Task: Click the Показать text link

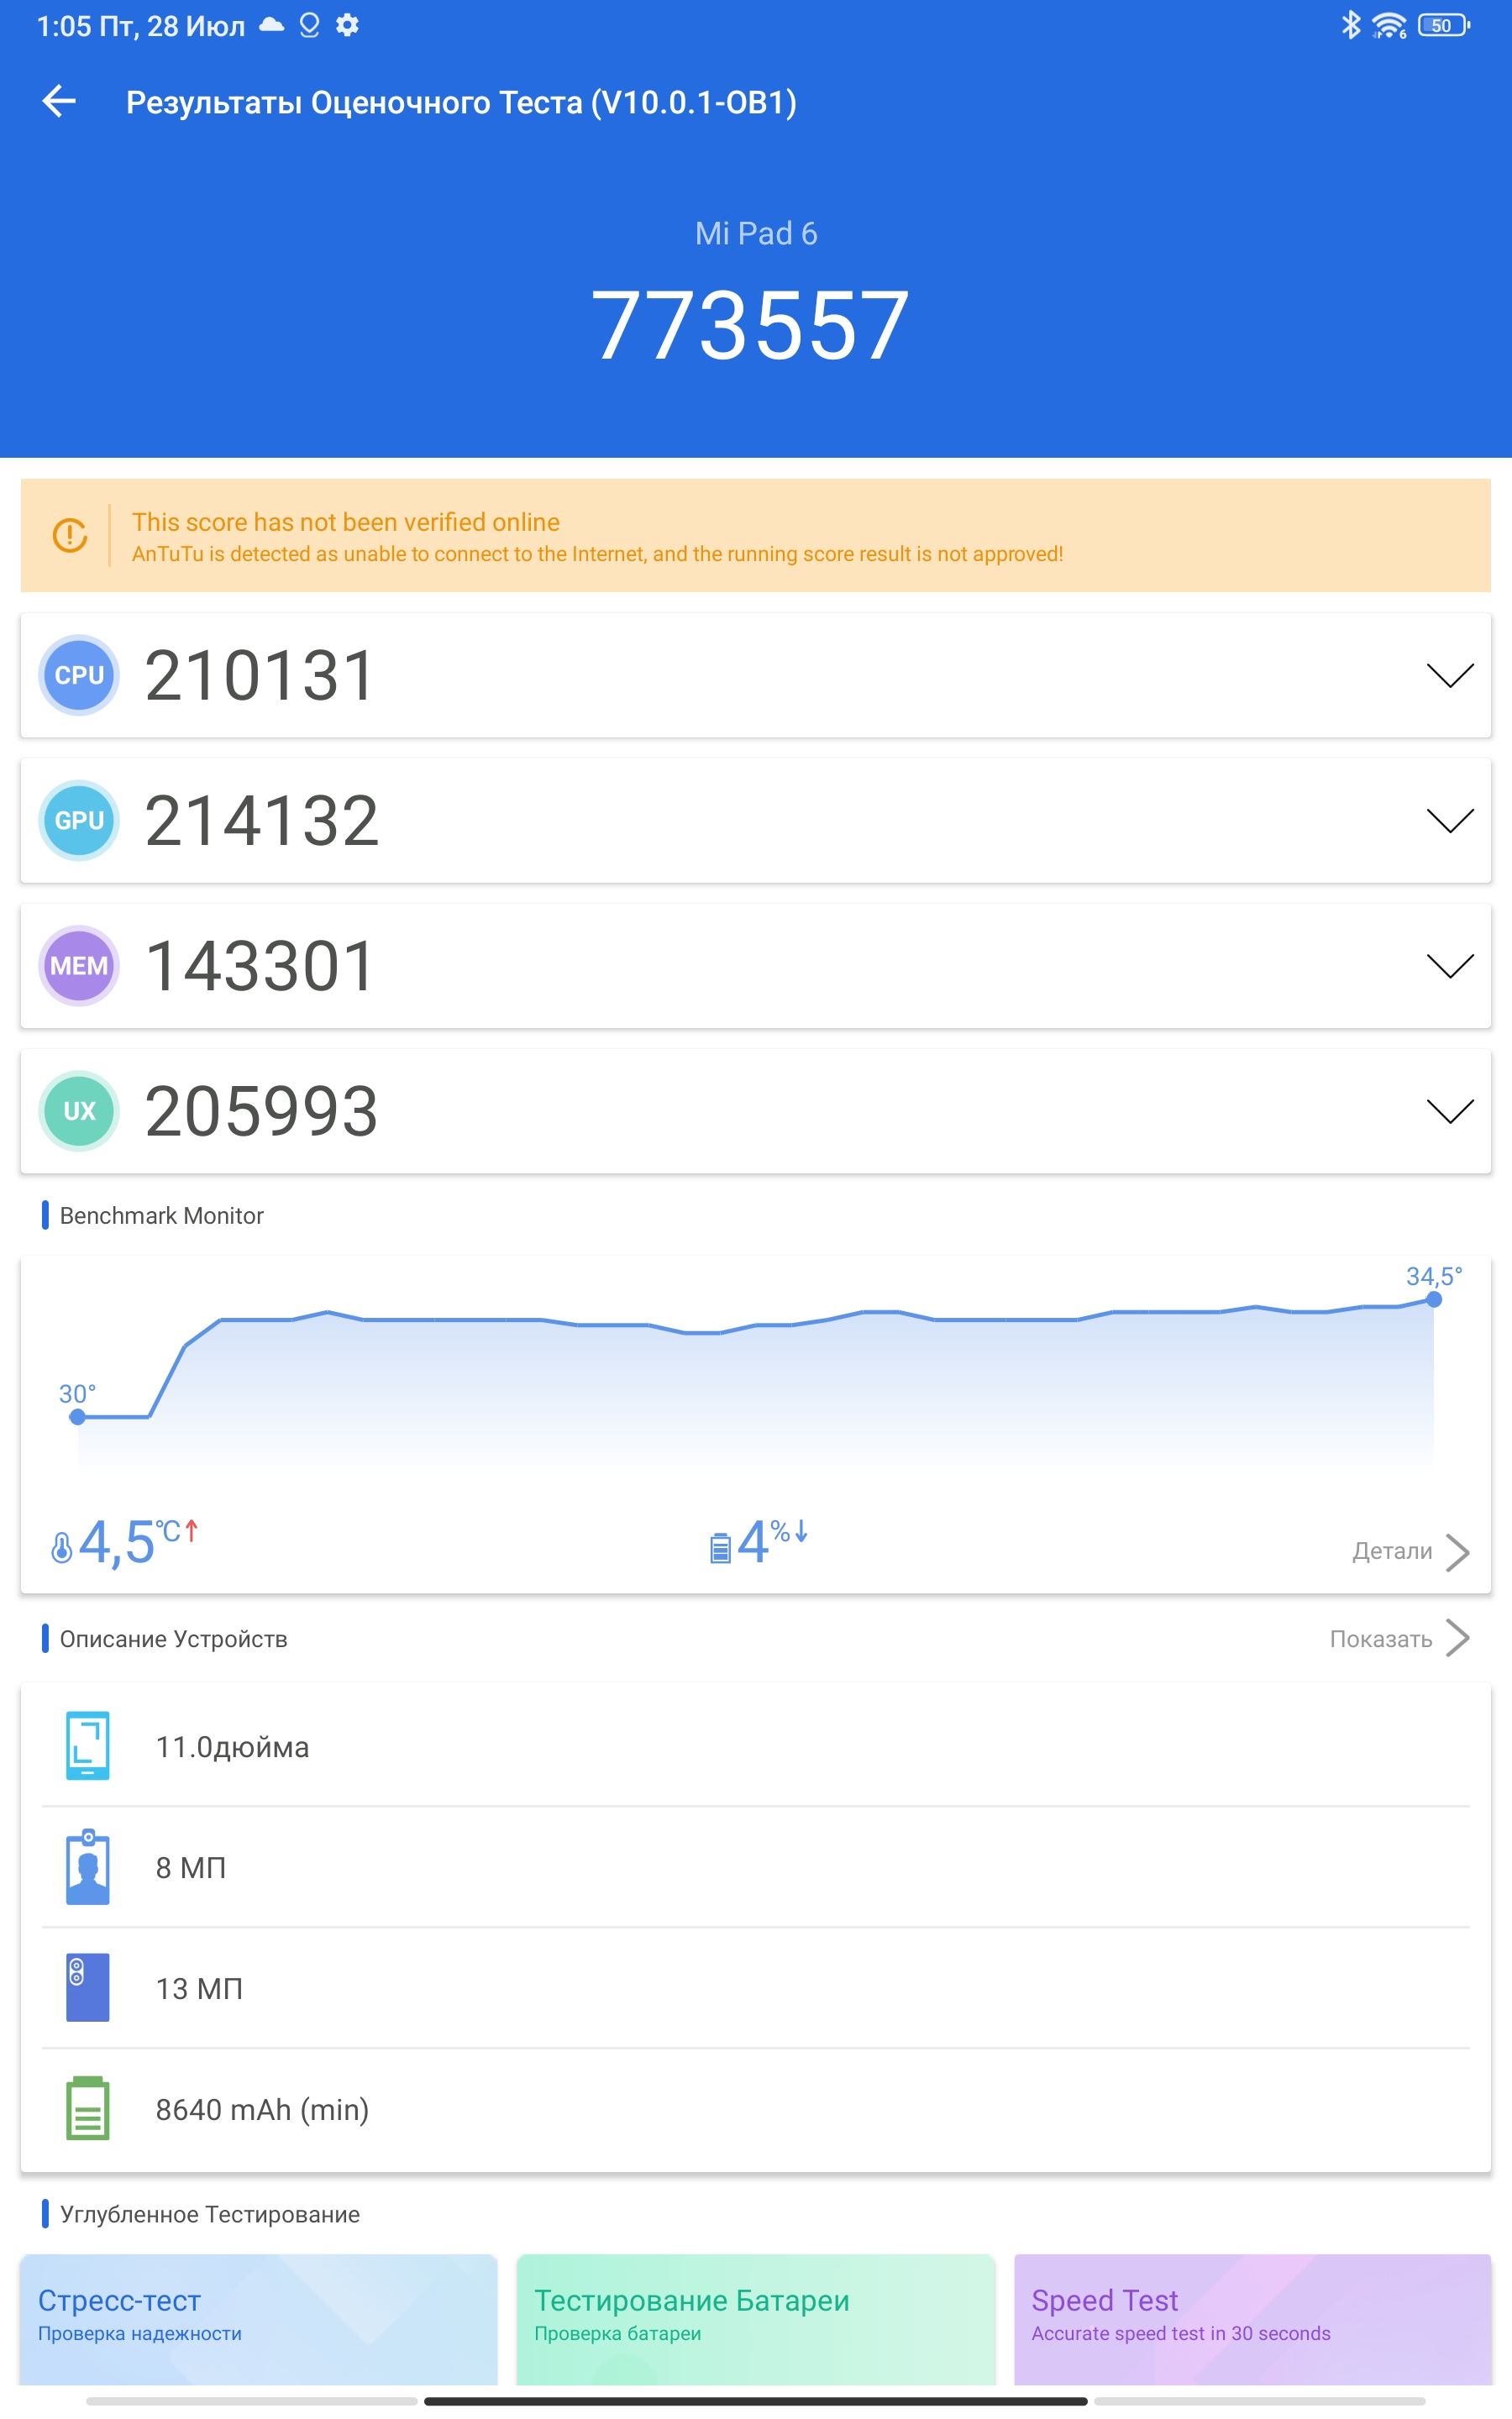Action: 1381,1640
